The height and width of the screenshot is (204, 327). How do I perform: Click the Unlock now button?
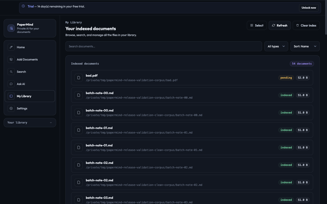point(309,8)
